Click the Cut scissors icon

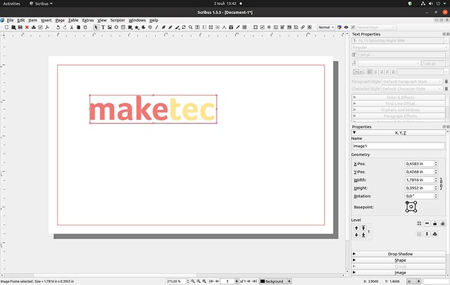[x=71, y=28]
